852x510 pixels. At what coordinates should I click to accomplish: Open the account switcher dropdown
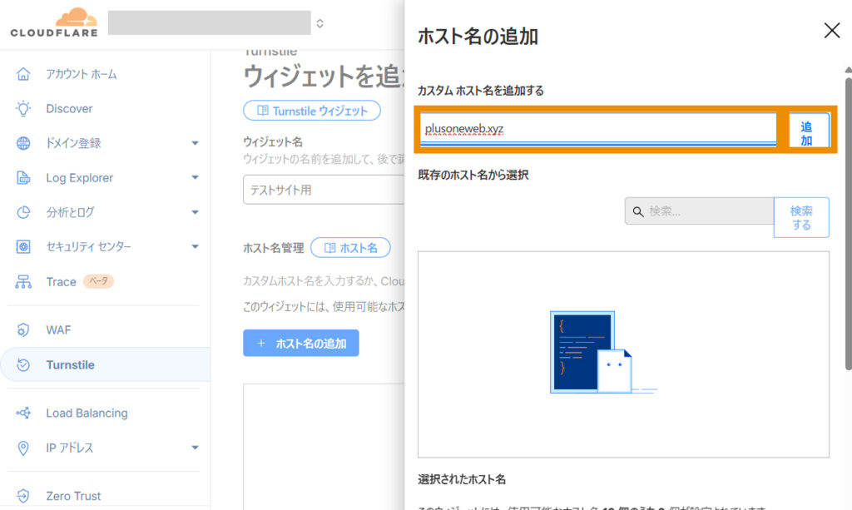319,23
